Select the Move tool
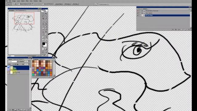This screenshot has width=197, height=111. [x=46, y=14]
